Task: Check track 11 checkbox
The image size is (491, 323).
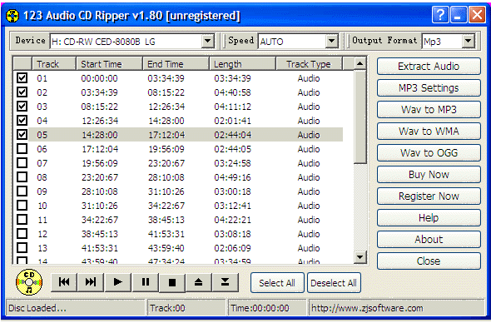Action: point(22,220)
